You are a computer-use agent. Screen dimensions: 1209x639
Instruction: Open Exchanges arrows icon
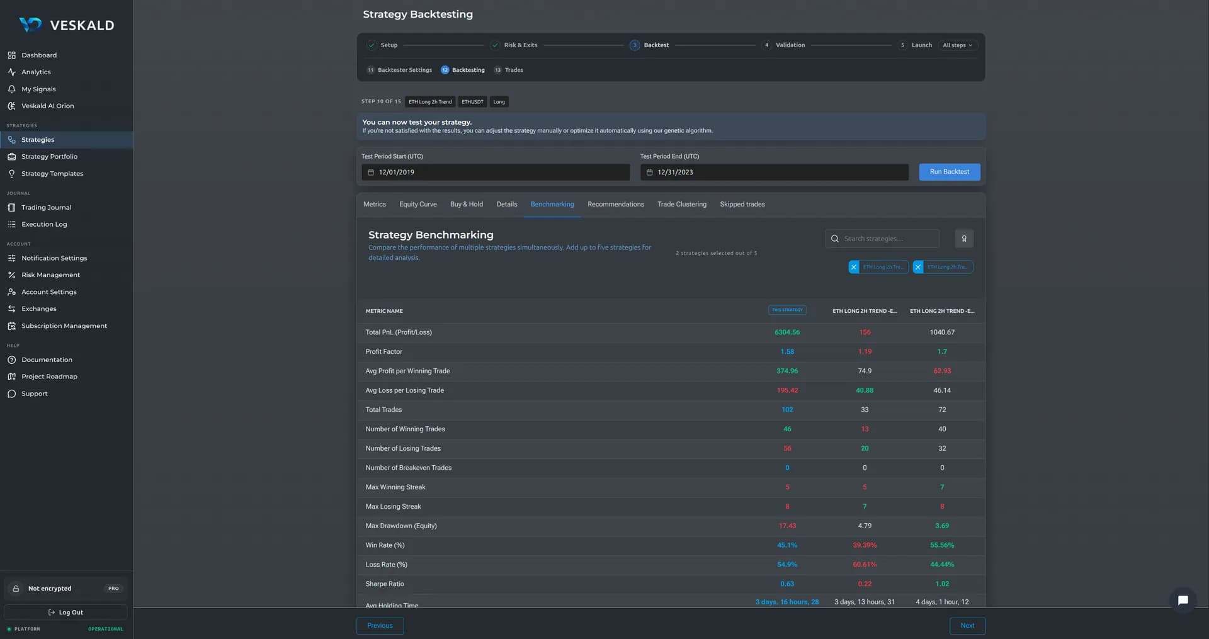pyautogui.click(x=11, y=309)
